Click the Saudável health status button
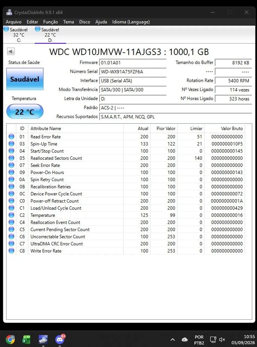Image resolution: width=257 pixels, height=347 pixels. pos(25,79)
